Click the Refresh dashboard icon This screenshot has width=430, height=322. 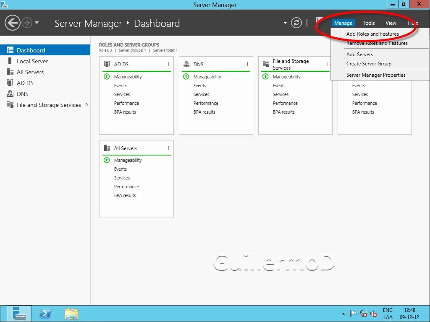point(296,23)
